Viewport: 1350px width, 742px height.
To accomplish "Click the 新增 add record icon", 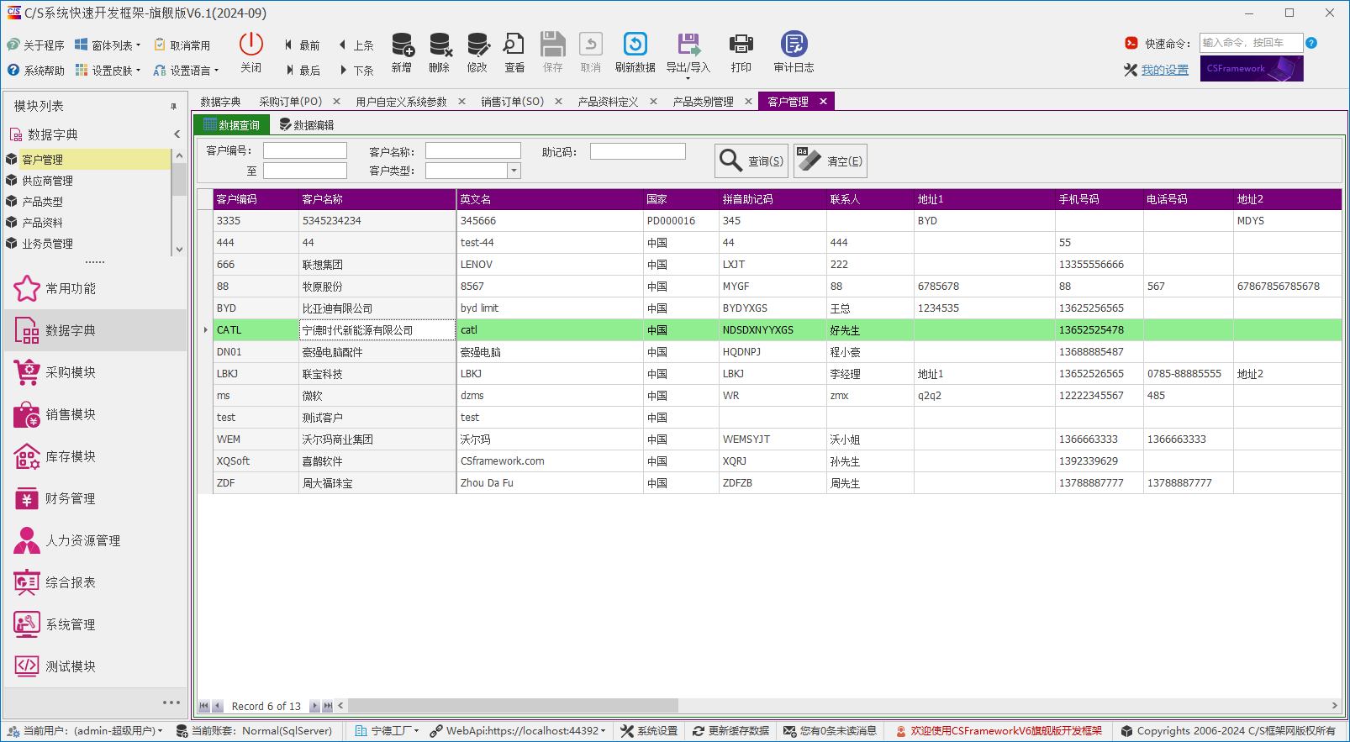I will [402, 45].
